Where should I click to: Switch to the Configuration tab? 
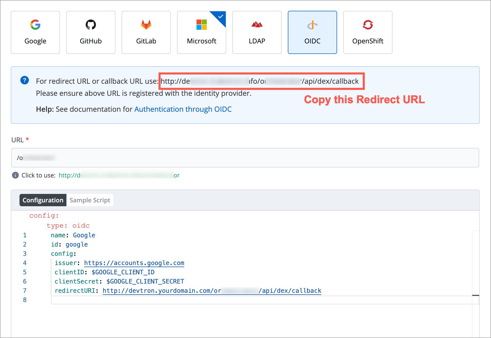point(43,200)
